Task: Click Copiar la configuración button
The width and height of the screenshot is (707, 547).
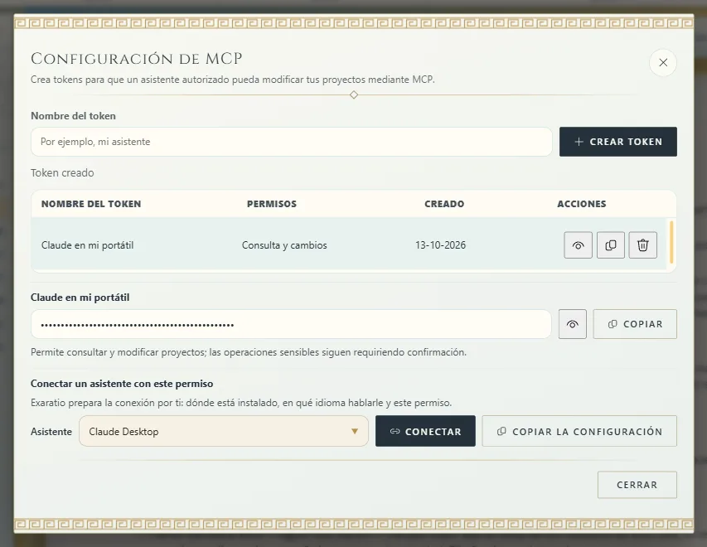Action: click(579, 431)
